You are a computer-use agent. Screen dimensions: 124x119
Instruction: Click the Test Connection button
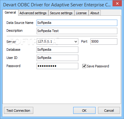[18, 111]
